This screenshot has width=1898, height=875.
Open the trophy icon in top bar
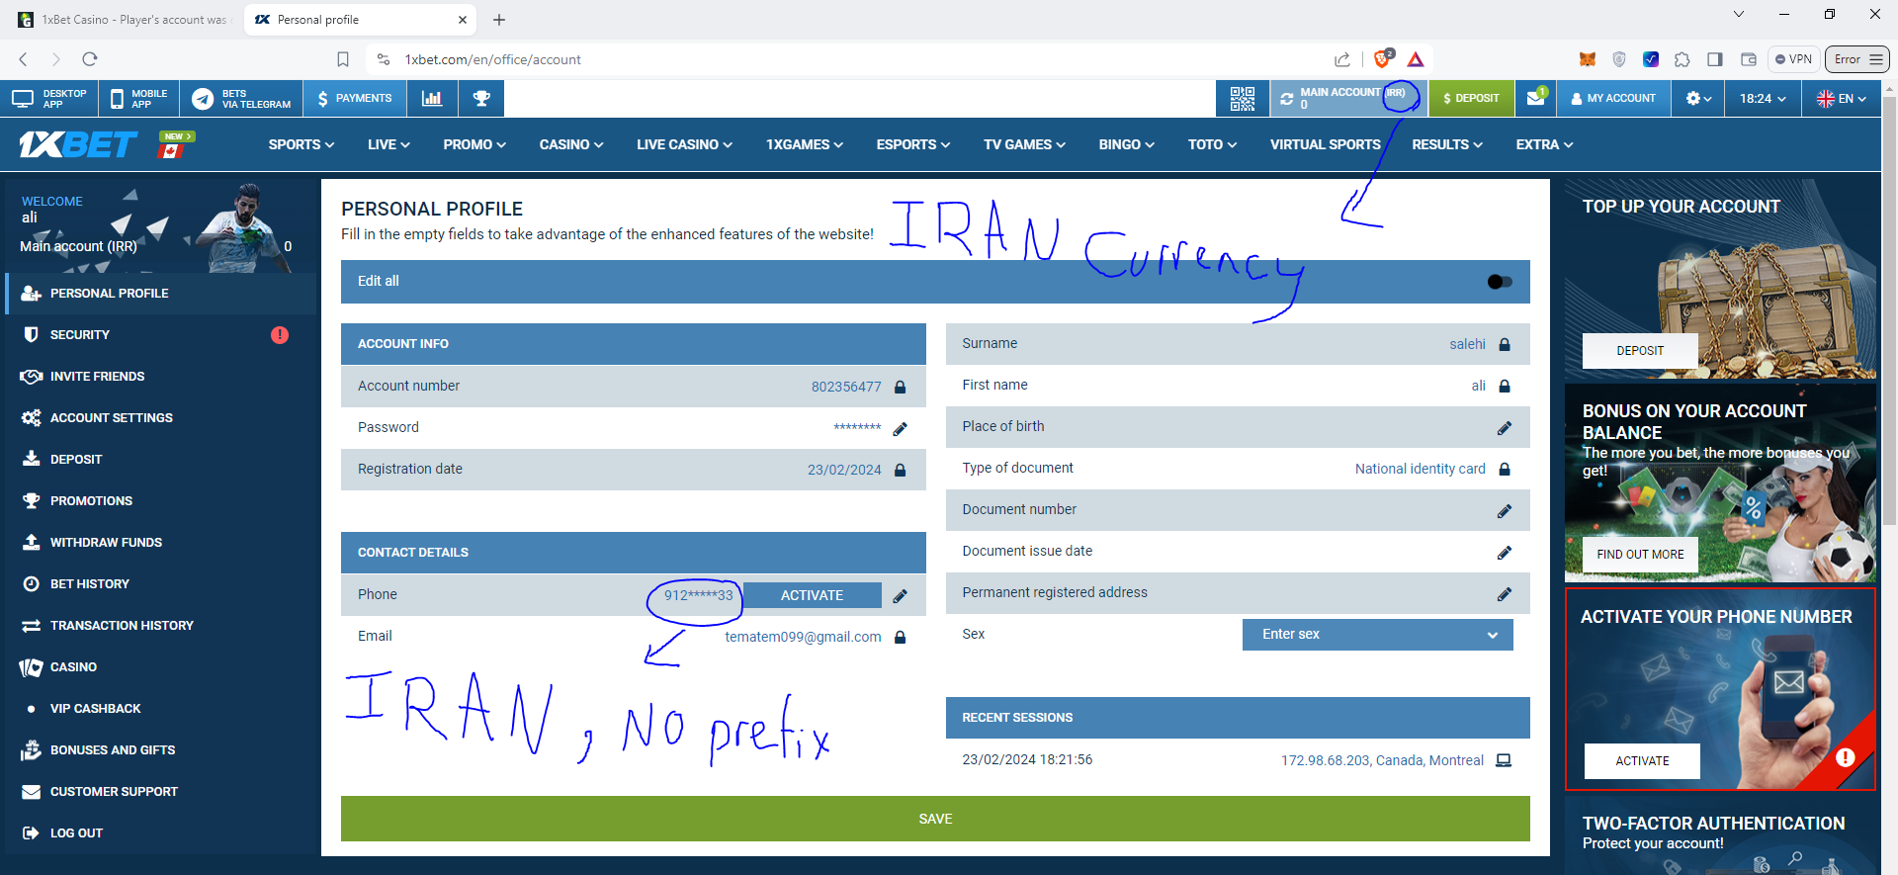tap(481, 98)
